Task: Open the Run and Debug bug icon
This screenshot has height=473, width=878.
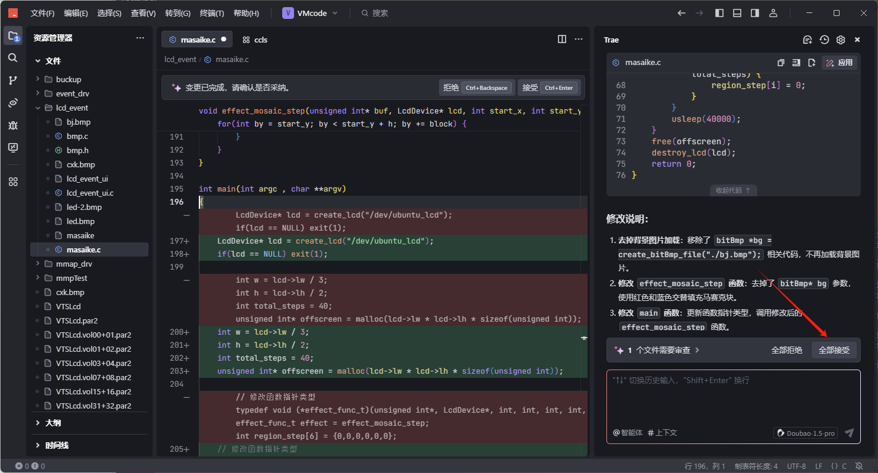Action: click(x=13, y=125)
